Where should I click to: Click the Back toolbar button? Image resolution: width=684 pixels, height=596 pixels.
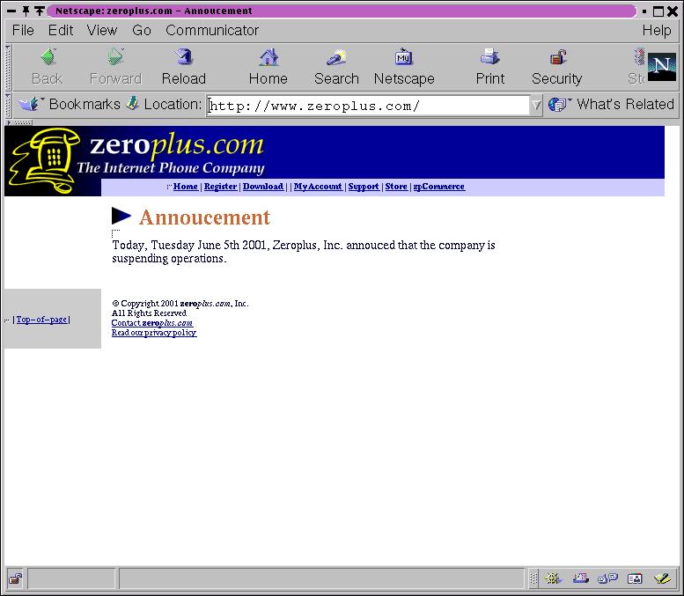click(x=48, y=67)
